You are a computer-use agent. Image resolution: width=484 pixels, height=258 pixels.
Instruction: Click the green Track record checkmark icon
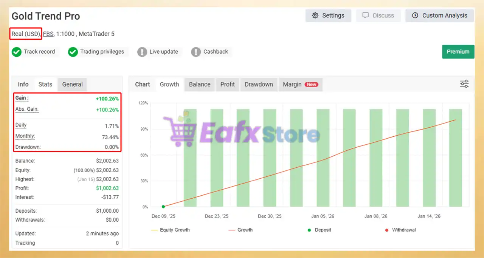(x=17, y=52)
